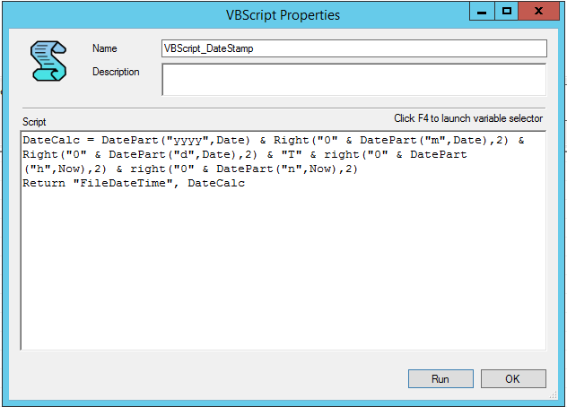Image resolution: width=567 pixels, height=407 pixels.
Task: Click the "FileDateTime" string in script
Action: [x=123, y=183]
